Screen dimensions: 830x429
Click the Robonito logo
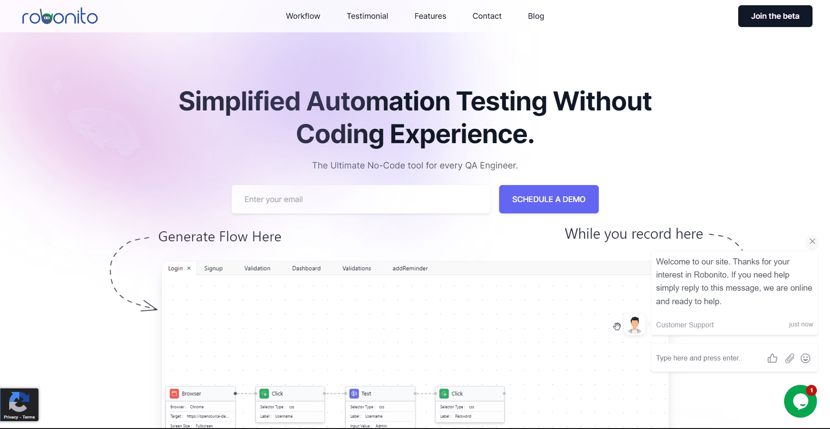(60, 16)
